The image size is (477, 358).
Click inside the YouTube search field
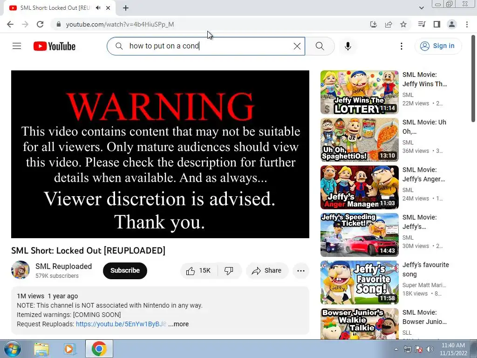coord(205,46)
